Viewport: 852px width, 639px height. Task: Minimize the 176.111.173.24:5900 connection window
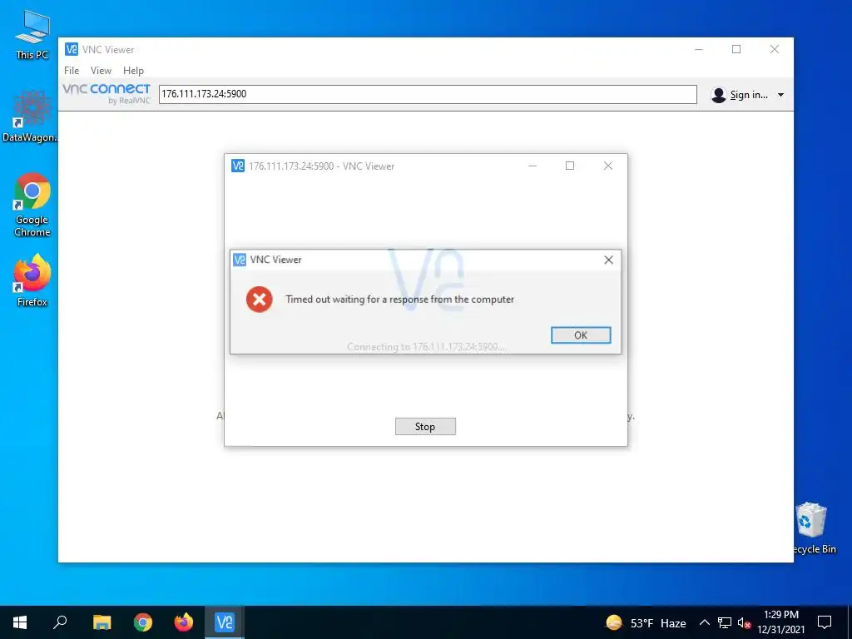coord(532,166)
